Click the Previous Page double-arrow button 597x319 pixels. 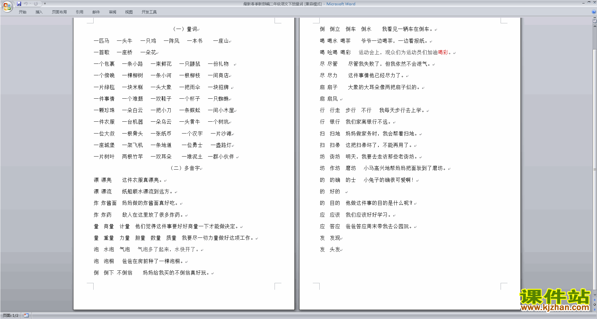[595, 300]
